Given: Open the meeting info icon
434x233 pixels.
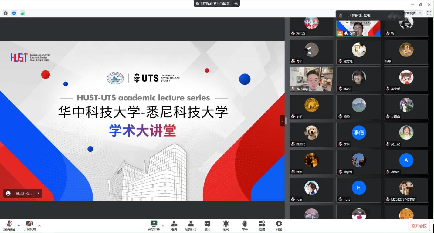Looking at the screenshot, I should pos(5,13).
